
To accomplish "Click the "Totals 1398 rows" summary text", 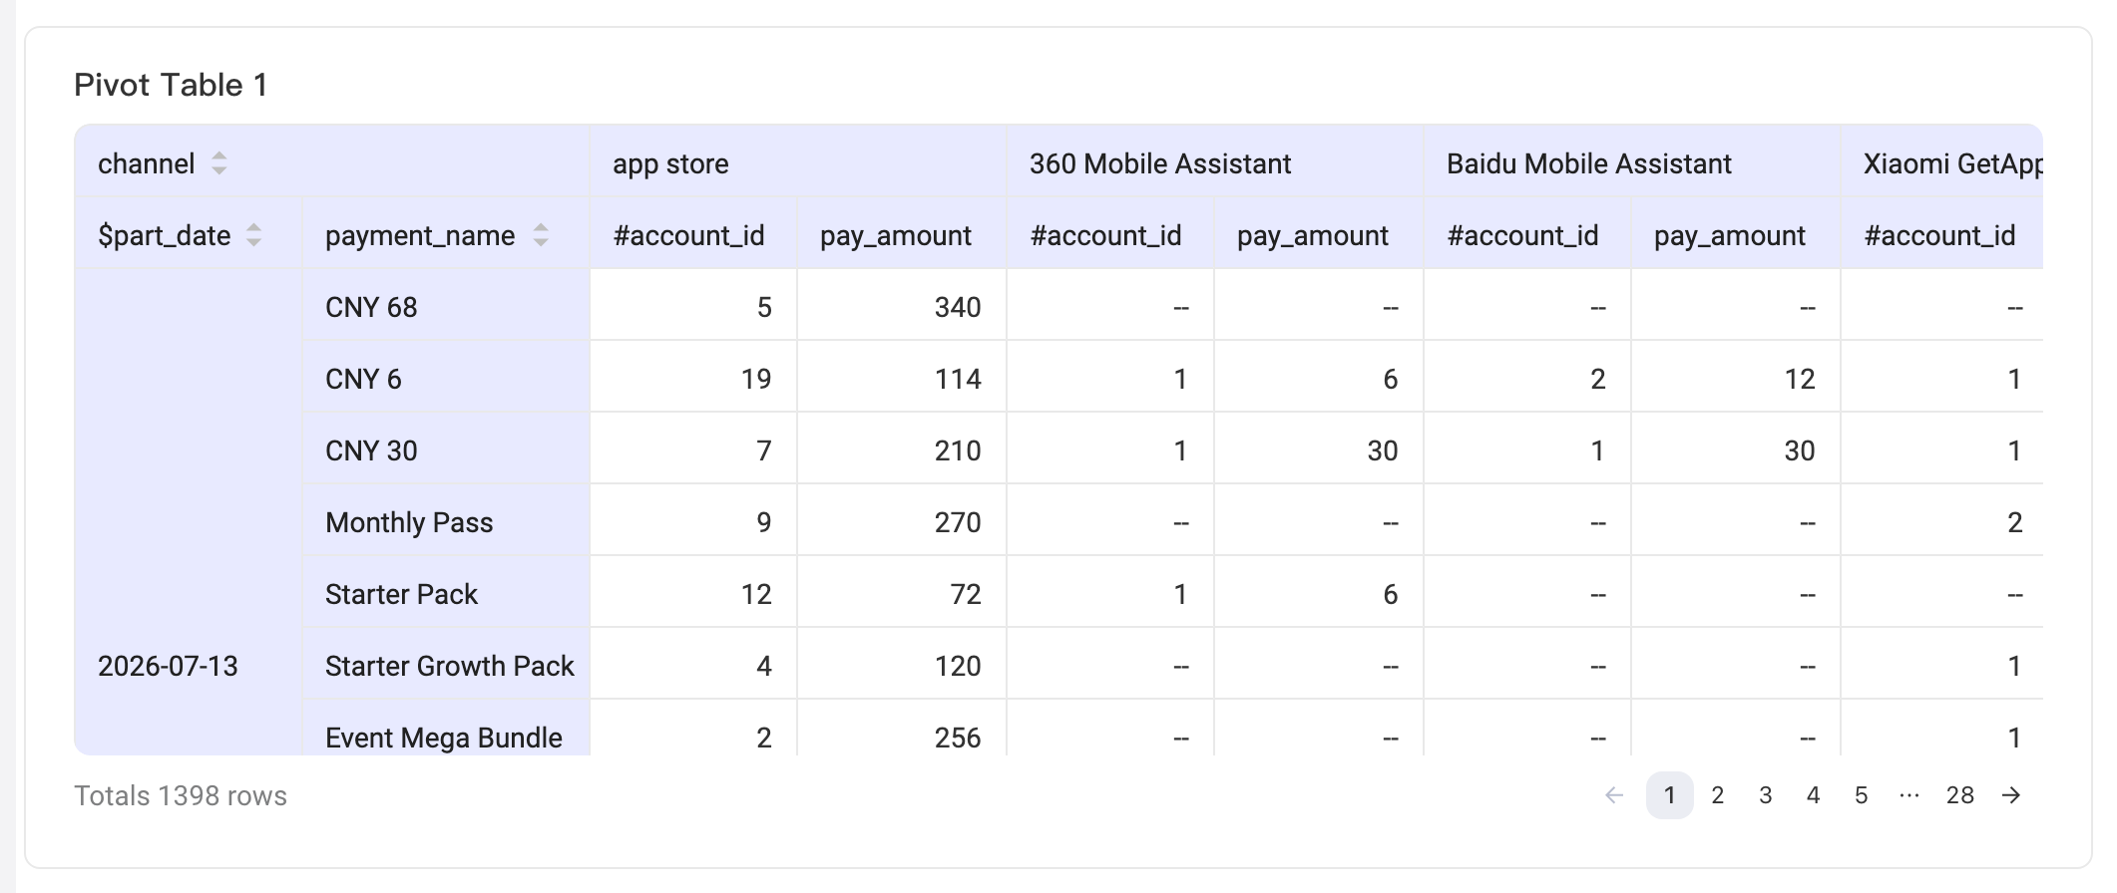I will click(x=181, y=795).
